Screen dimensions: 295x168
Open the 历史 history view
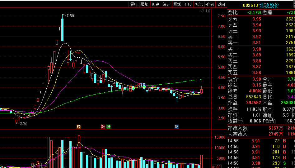[155, 5]
